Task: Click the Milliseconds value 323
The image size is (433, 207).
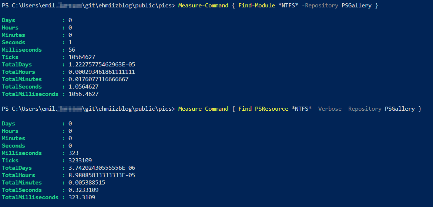Action: click(x=73, y=153)
